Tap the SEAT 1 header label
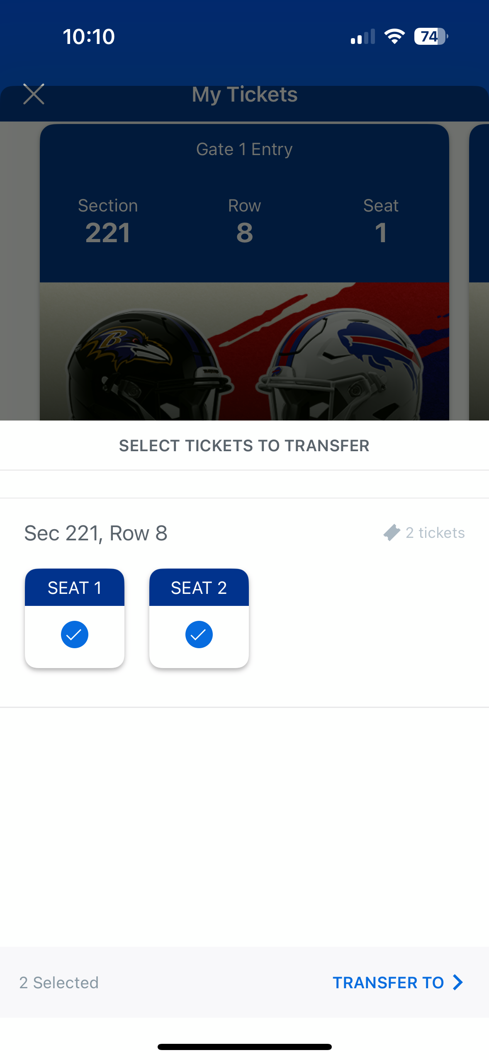This screenshot has height=1060, width=489. tap(75, 588)
